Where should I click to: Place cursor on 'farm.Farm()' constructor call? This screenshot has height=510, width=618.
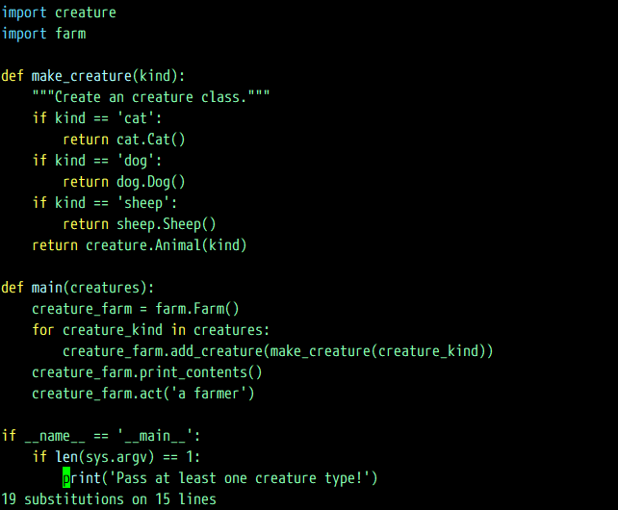pos(197,309)
